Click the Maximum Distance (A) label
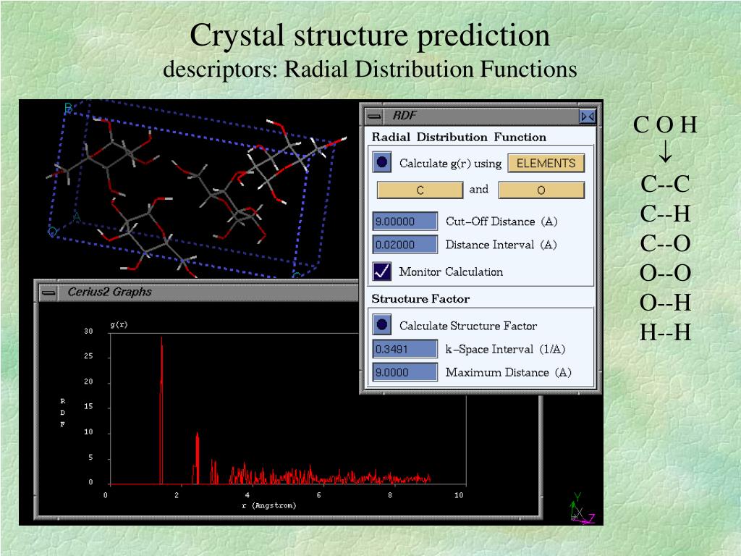Image resolution: width=741 pixels, height=556 pixels. pyautogui.click(x=508, y=372)
